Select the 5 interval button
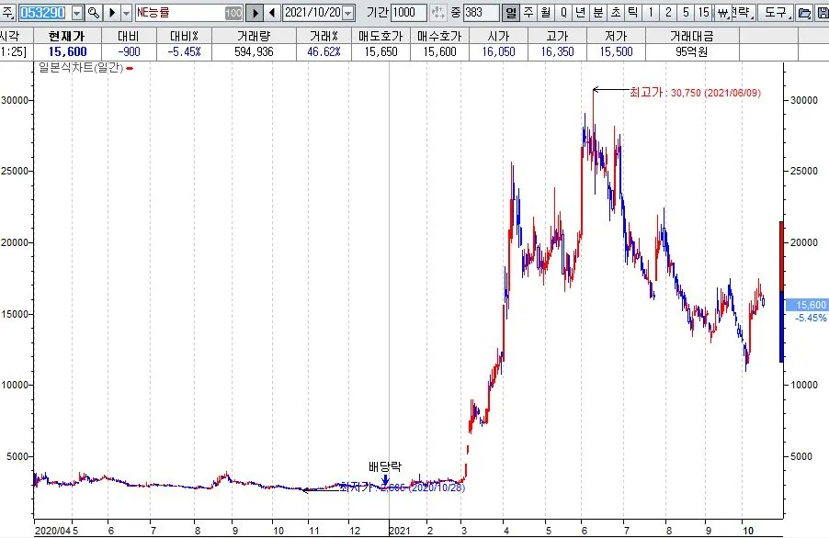Screen dimensions: 829x538 (x=686, y=12)
